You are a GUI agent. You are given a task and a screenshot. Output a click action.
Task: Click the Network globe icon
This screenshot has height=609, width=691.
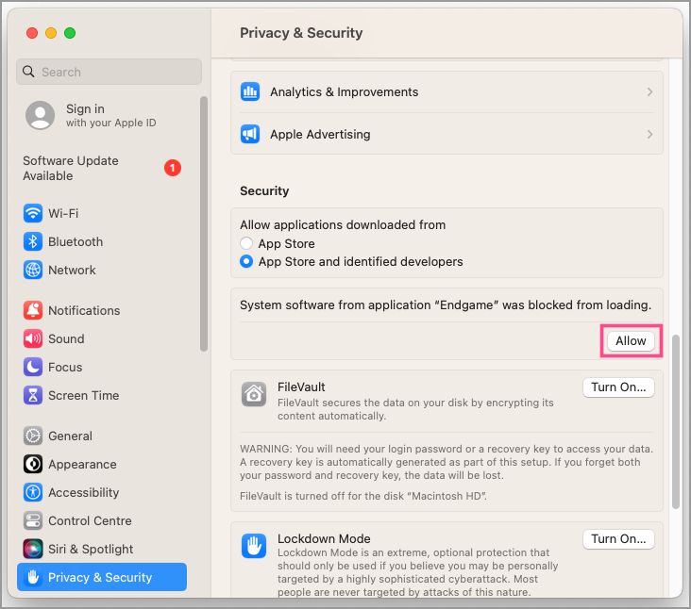(x=33, y=270)
